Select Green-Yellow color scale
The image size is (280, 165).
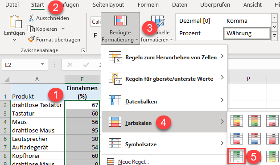coord(272,157)
